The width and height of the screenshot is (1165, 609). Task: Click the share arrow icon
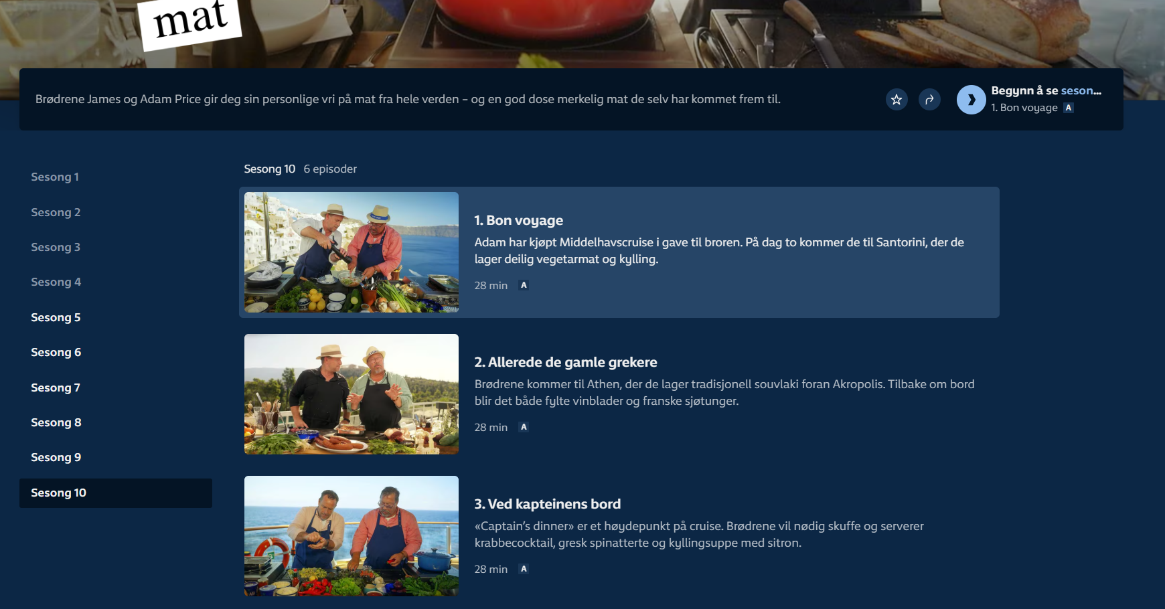[x=929, y=100]
